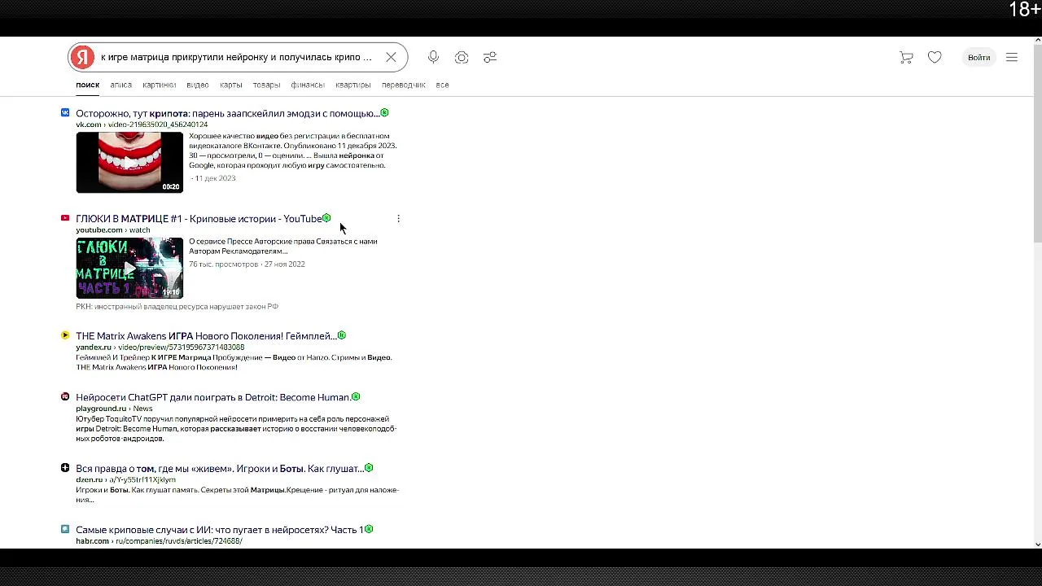
Task: Click playground.ru favicon icon
Action: (65, 396)
